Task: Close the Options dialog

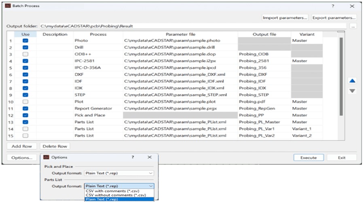Action: coord(150,157)
